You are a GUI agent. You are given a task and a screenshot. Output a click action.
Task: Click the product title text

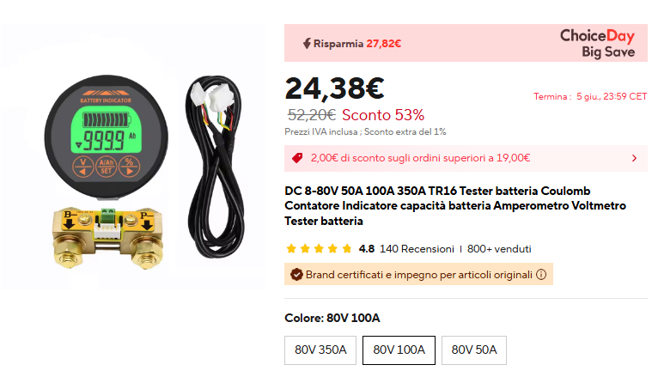(x=455, y=205)
